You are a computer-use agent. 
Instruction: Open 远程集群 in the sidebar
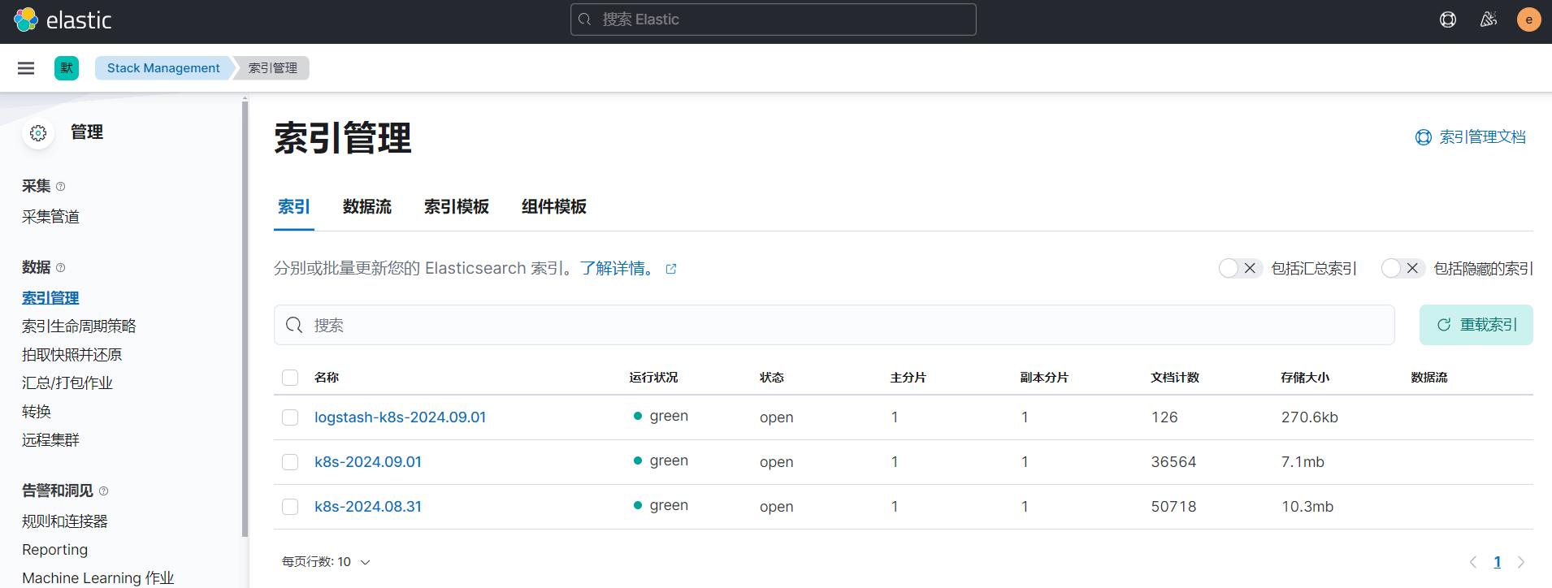click(50, 440)
